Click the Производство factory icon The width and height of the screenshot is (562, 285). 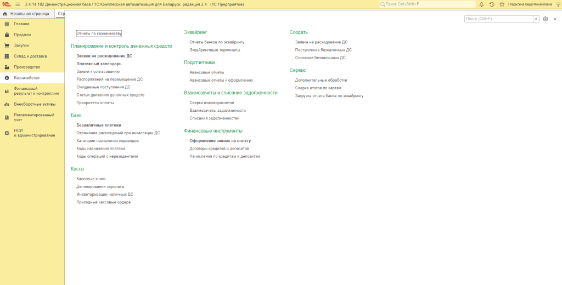point(7,67)
